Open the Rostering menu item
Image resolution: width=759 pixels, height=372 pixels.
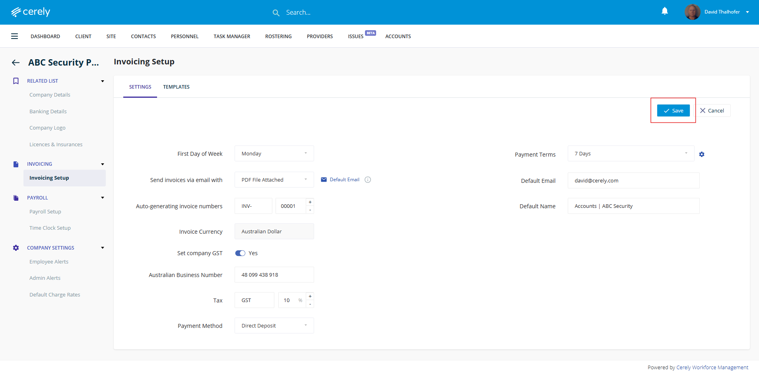coord(278,36)
